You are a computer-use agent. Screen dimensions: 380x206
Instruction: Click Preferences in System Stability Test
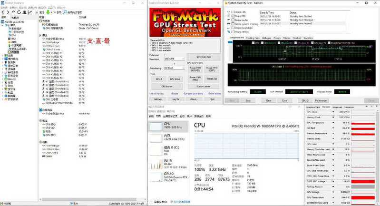click(321, 100)
